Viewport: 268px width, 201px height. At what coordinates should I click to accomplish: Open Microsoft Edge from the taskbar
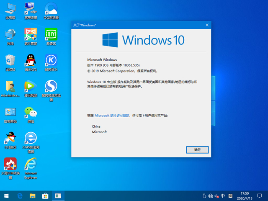point(20,196)
